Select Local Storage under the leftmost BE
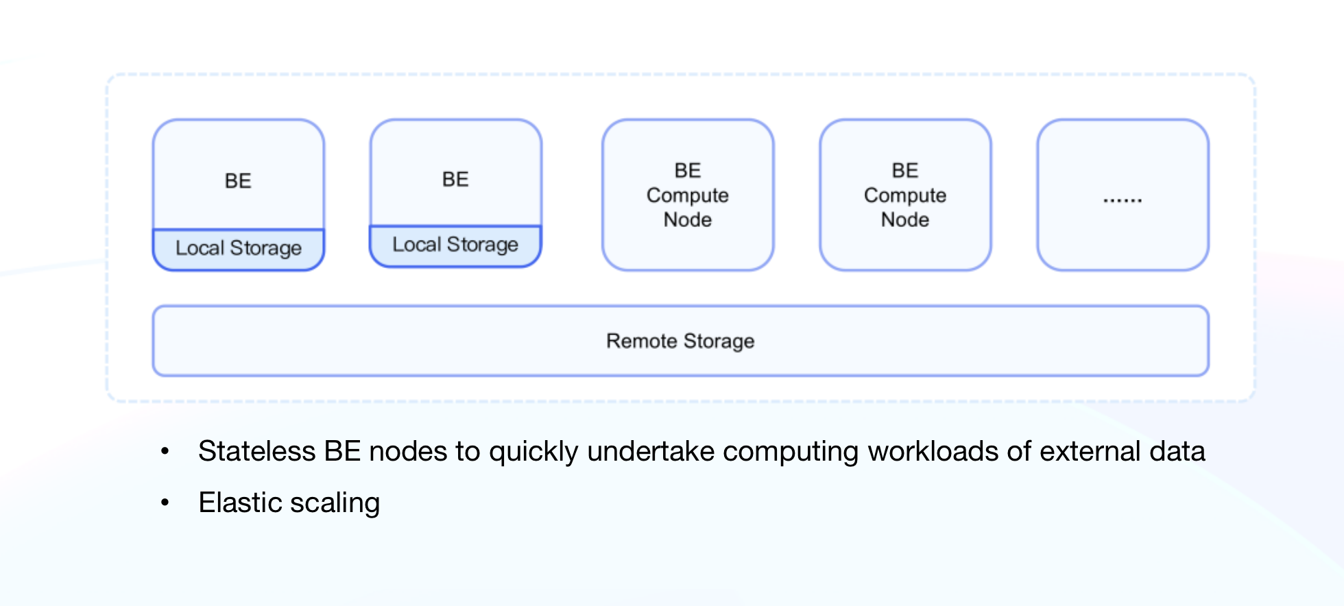 (x=238, y=248)
